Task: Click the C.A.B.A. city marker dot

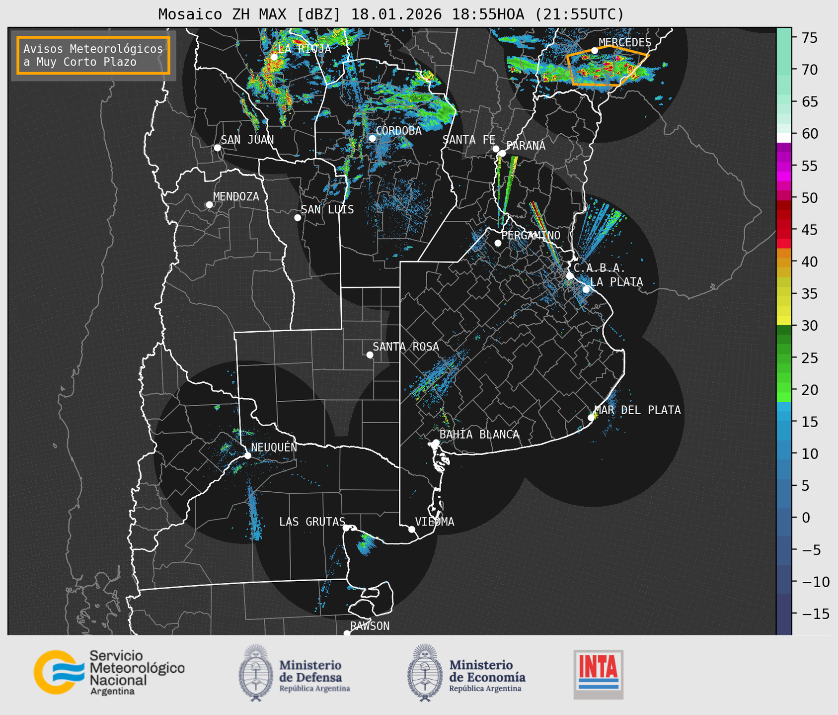Action: (x=570, y=276)
